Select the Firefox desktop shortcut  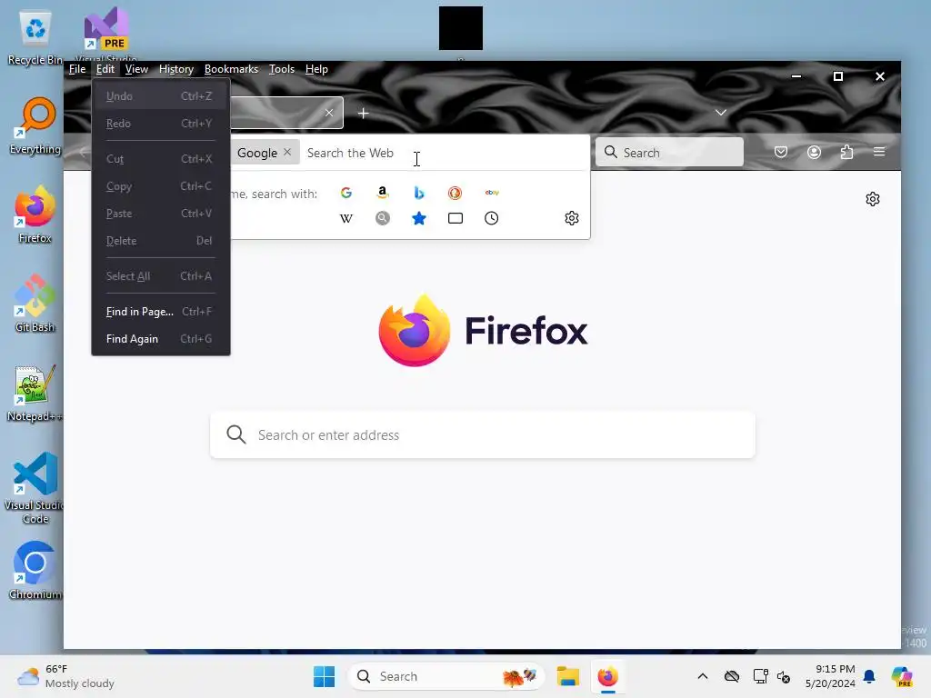[x=35, y=214]
